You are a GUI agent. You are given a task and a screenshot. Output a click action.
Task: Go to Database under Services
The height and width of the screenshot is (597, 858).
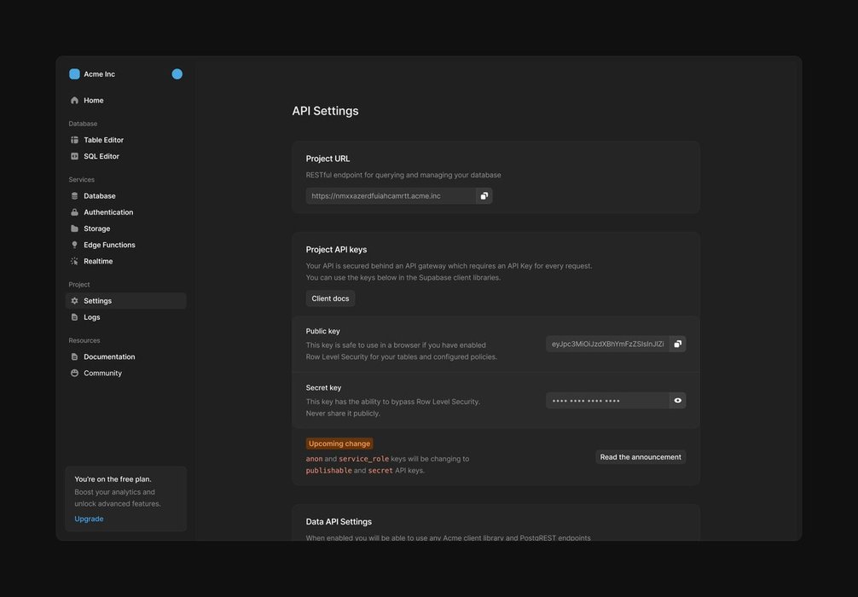tap(99, 196)
